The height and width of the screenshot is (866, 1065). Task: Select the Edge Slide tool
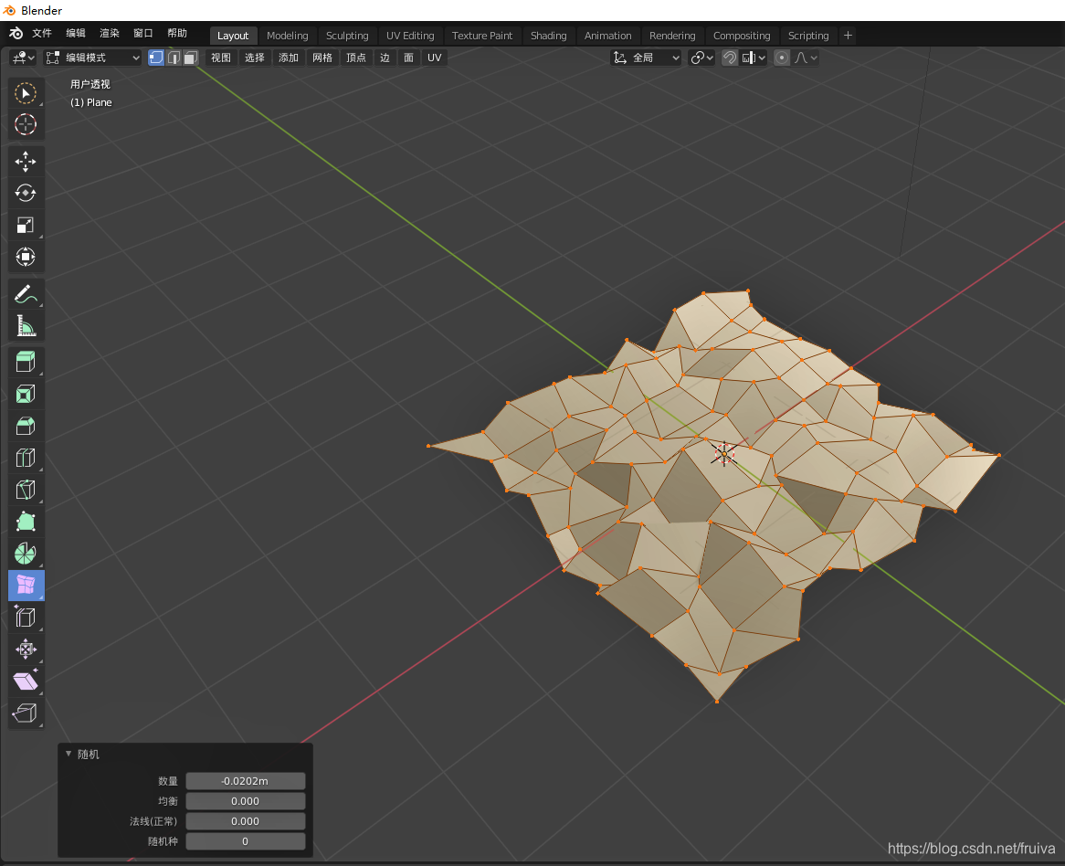click(x=26, y=618)
